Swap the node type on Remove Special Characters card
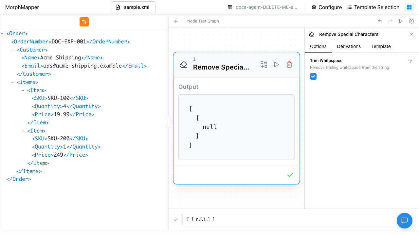The image size is (419, 235). [x=264, y=65]
